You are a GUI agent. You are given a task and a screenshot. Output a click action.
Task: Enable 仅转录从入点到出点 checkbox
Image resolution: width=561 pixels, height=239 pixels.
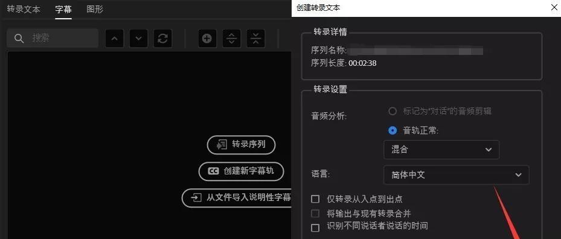[x=315, y=199]
